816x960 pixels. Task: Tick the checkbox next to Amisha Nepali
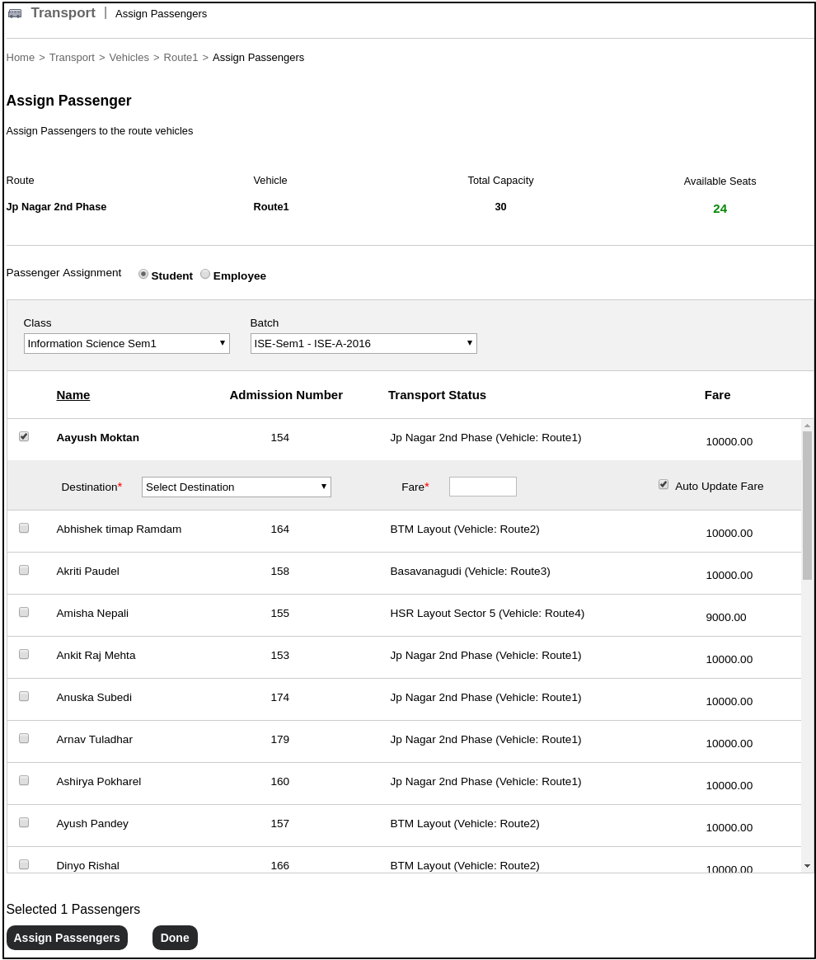pos(24,612)
